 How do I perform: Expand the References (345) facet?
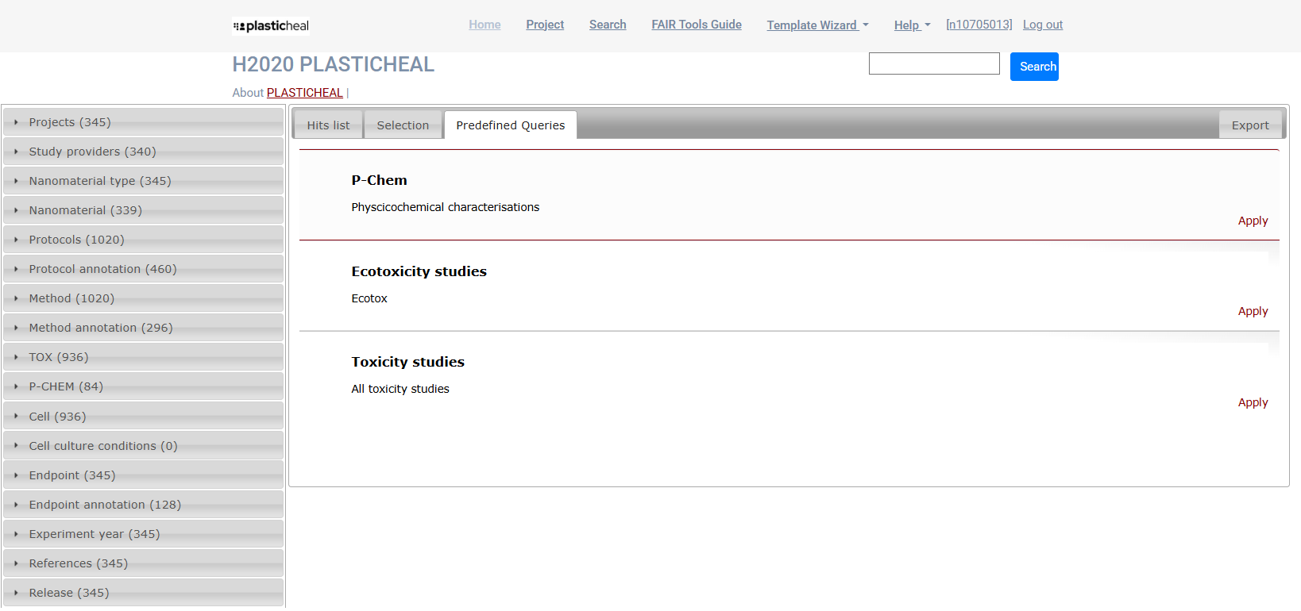click(143, 563)
